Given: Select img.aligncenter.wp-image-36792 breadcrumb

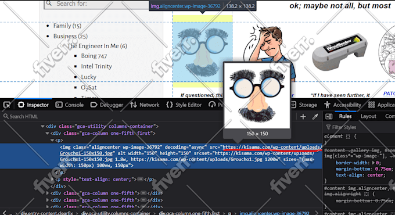Looking at the screenshot, I should (274, 213).
